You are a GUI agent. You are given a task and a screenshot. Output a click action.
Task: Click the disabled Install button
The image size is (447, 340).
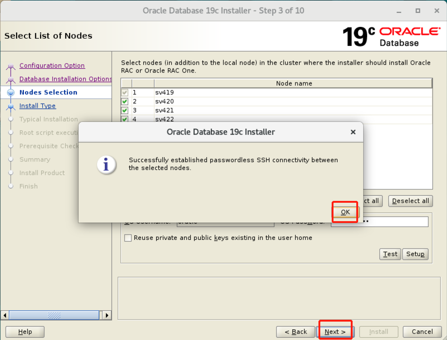pos(379,332)
